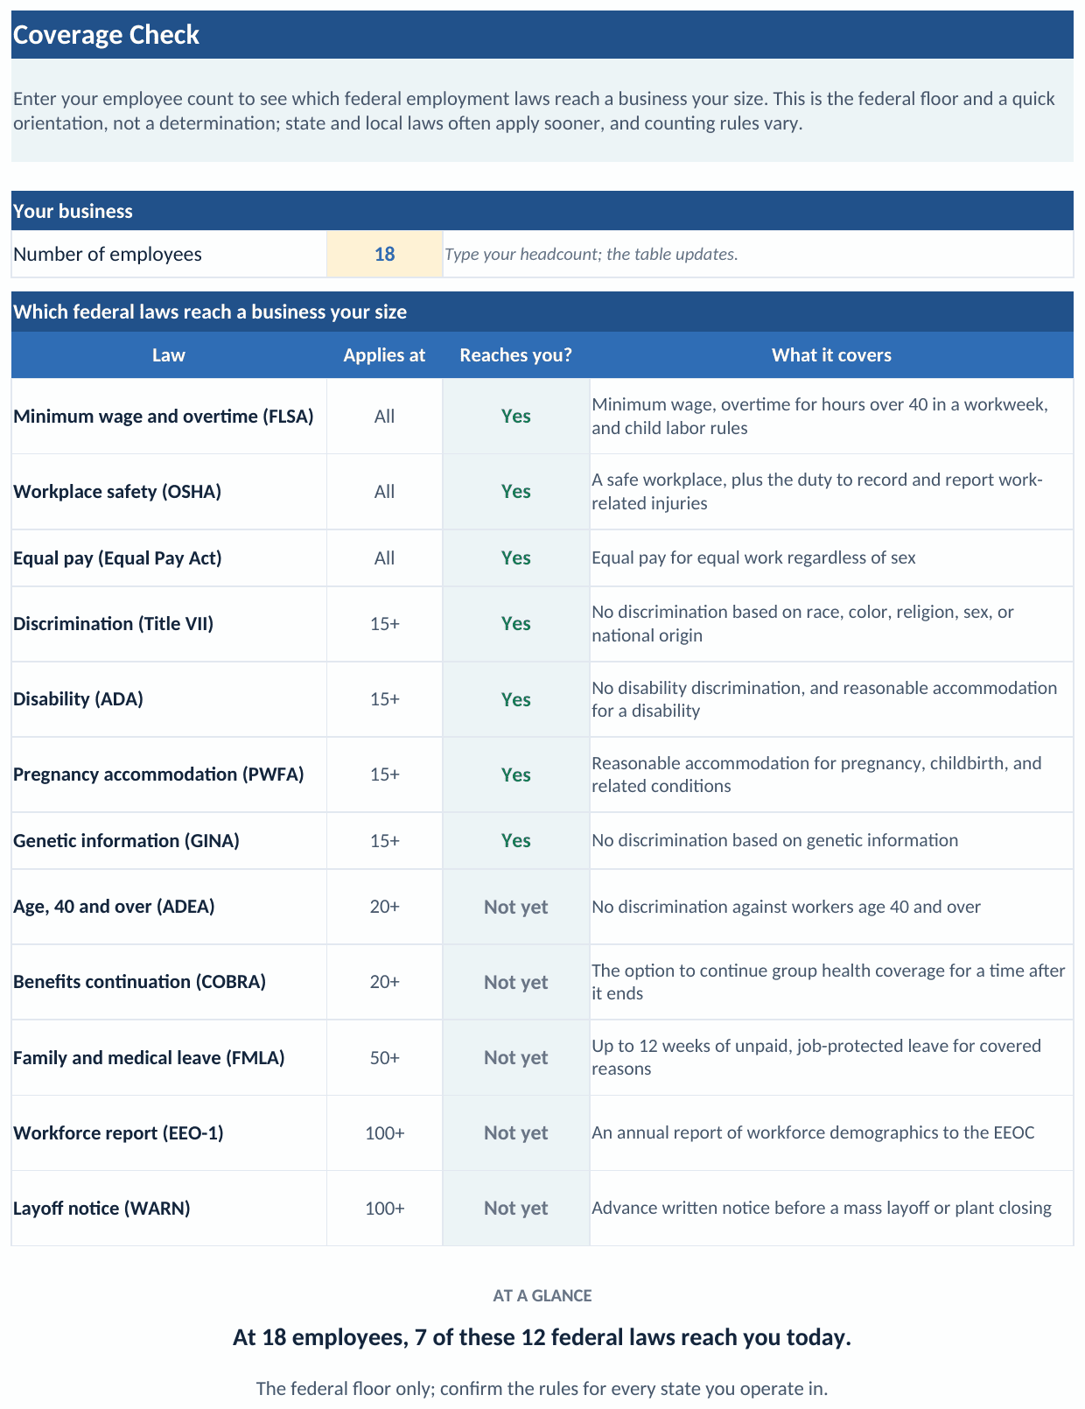Click the 'Law' column header

pos(169,355)
